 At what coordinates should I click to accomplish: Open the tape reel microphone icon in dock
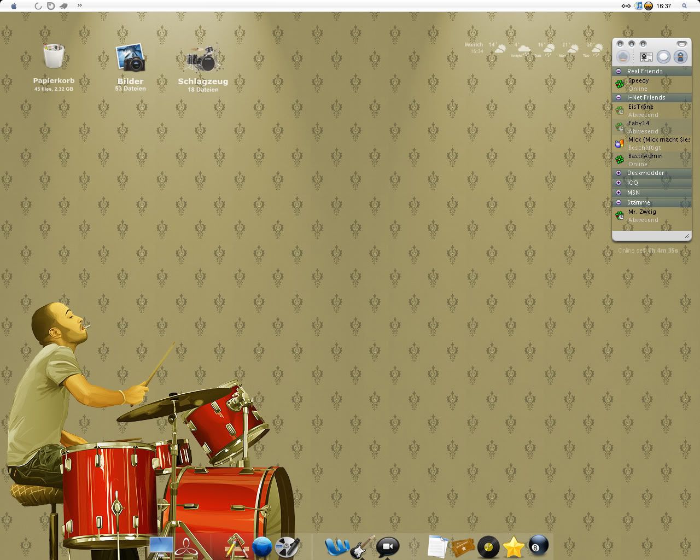coord(287,547)
